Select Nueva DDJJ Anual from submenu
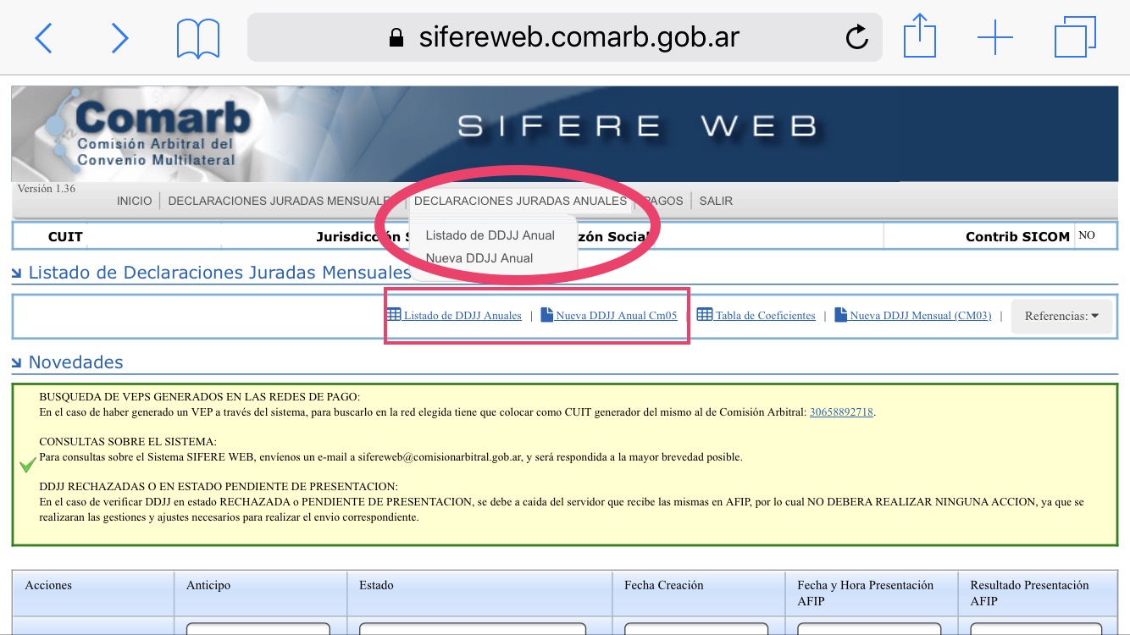The width and height of the screenshot is (1130, 635). [x=479, y=258]
